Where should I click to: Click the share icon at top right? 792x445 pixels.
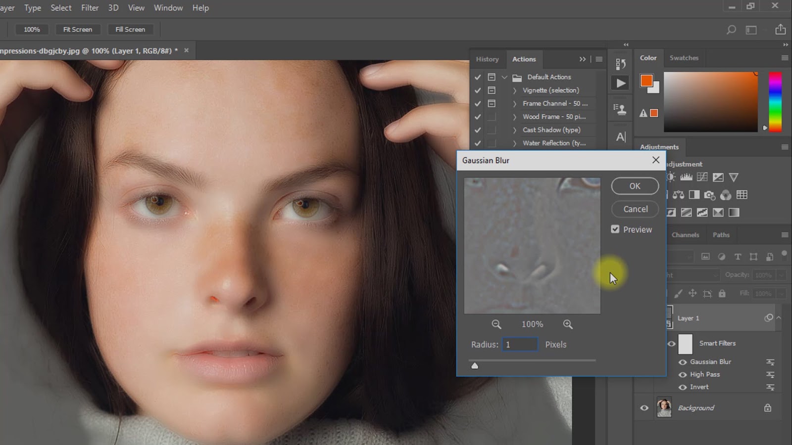tap(781, 30)
